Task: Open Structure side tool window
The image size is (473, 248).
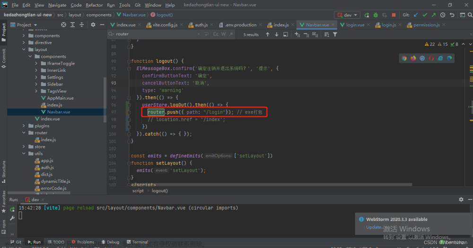Action: point(4,172)
